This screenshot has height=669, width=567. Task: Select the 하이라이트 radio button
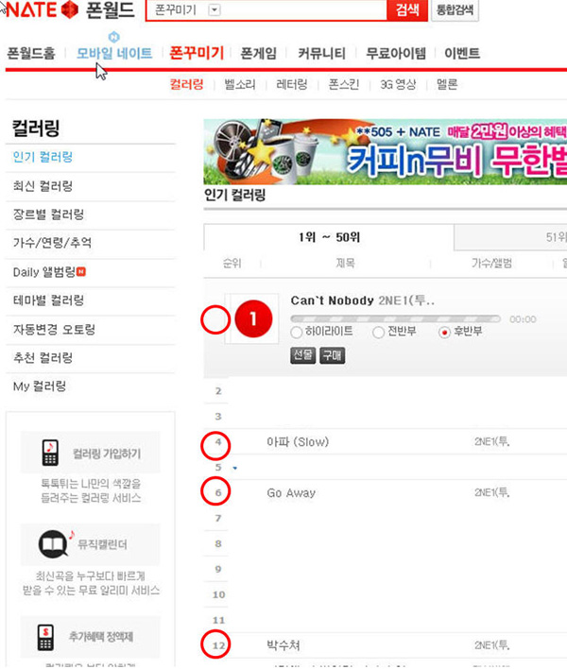click(296, 333)
